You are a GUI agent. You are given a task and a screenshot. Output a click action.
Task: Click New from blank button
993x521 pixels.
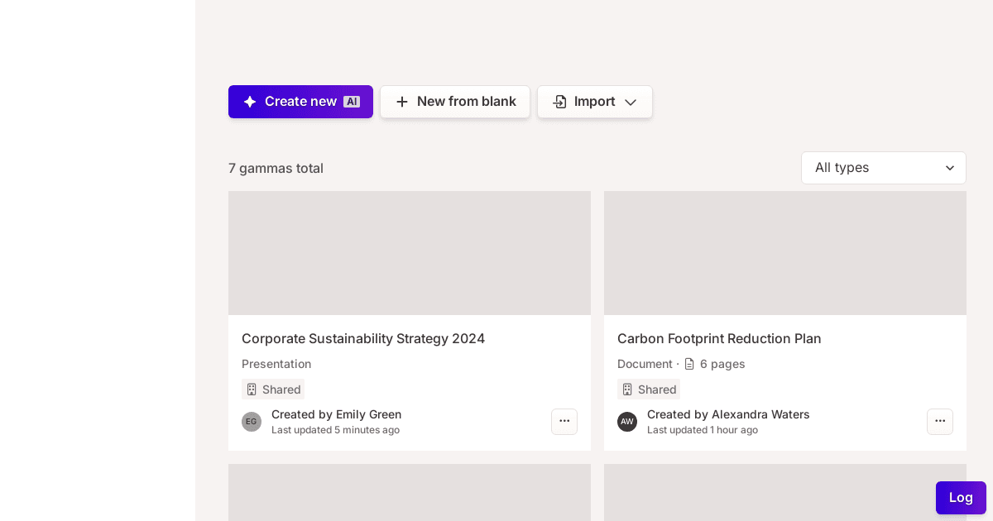(x=455, y=102)
